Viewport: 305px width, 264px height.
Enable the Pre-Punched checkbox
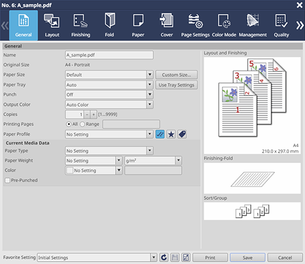(x=8, y=180)
